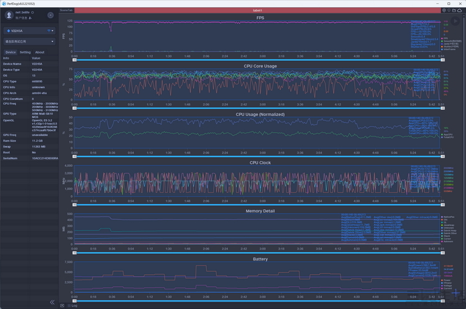Click the FPS chart title
The width and height of the screenshot is (466, 309).
260,18
